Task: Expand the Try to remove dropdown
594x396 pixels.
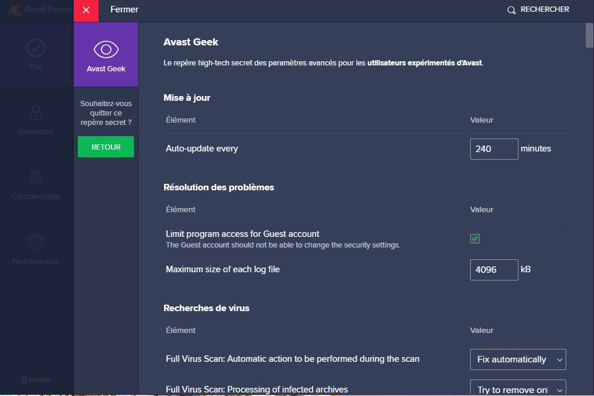Action: tap(518, 388)
